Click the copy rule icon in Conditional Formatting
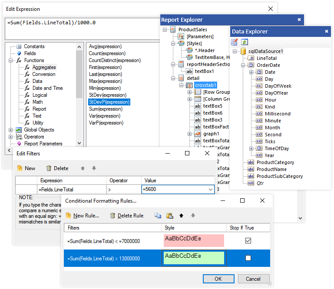Image resolution: width=334 pixels, height=289 pixels. (158, 216)
